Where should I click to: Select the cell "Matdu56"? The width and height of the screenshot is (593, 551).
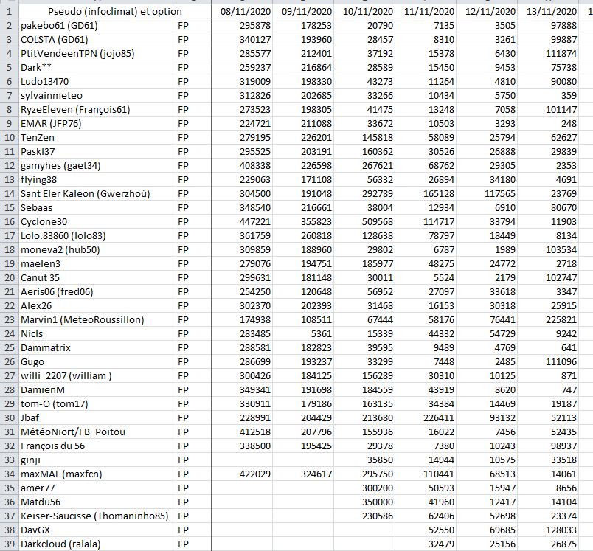tap(97, 502)
